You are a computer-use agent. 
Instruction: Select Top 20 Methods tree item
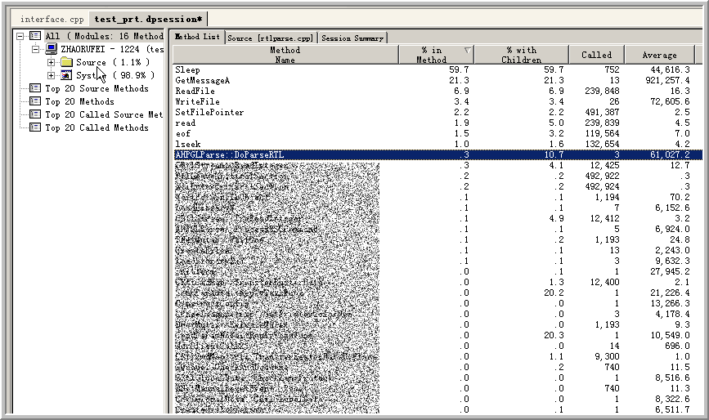(79, 101)
